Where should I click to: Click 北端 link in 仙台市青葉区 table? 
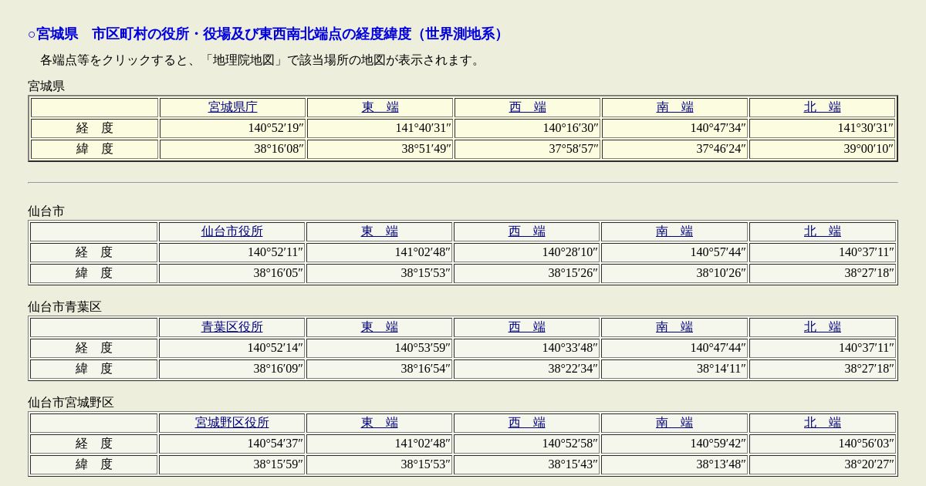[823, 327]
